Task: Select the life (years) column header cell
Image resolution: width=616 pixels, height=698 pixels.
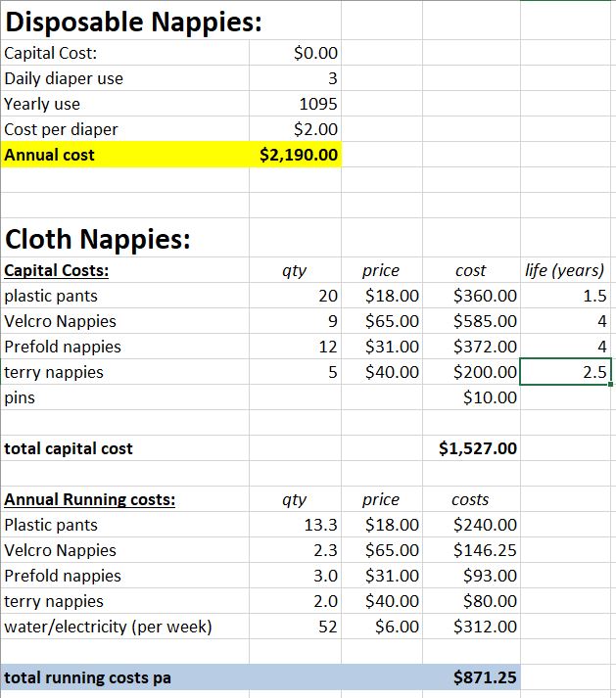Action: click(564, 271)
